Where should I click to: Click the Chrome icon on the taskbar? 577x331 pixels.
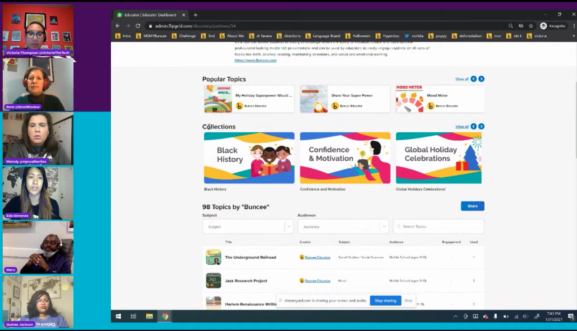(165, 316)
